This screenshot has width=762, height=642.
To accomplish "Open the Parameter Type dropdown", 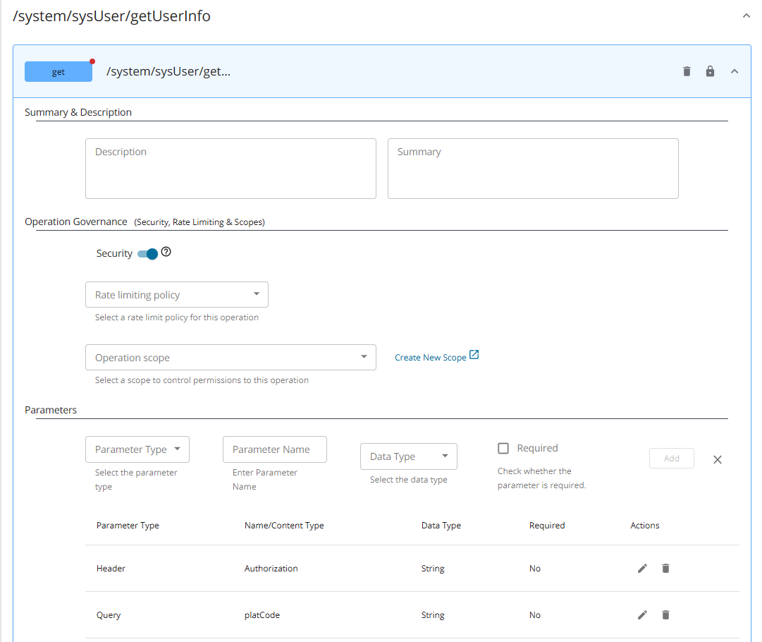I will (137, 449).
